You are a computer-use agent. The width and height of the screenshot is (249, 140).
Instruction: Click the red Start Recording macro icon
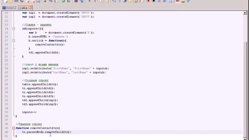pyautogui.click(x=148, y=1)
